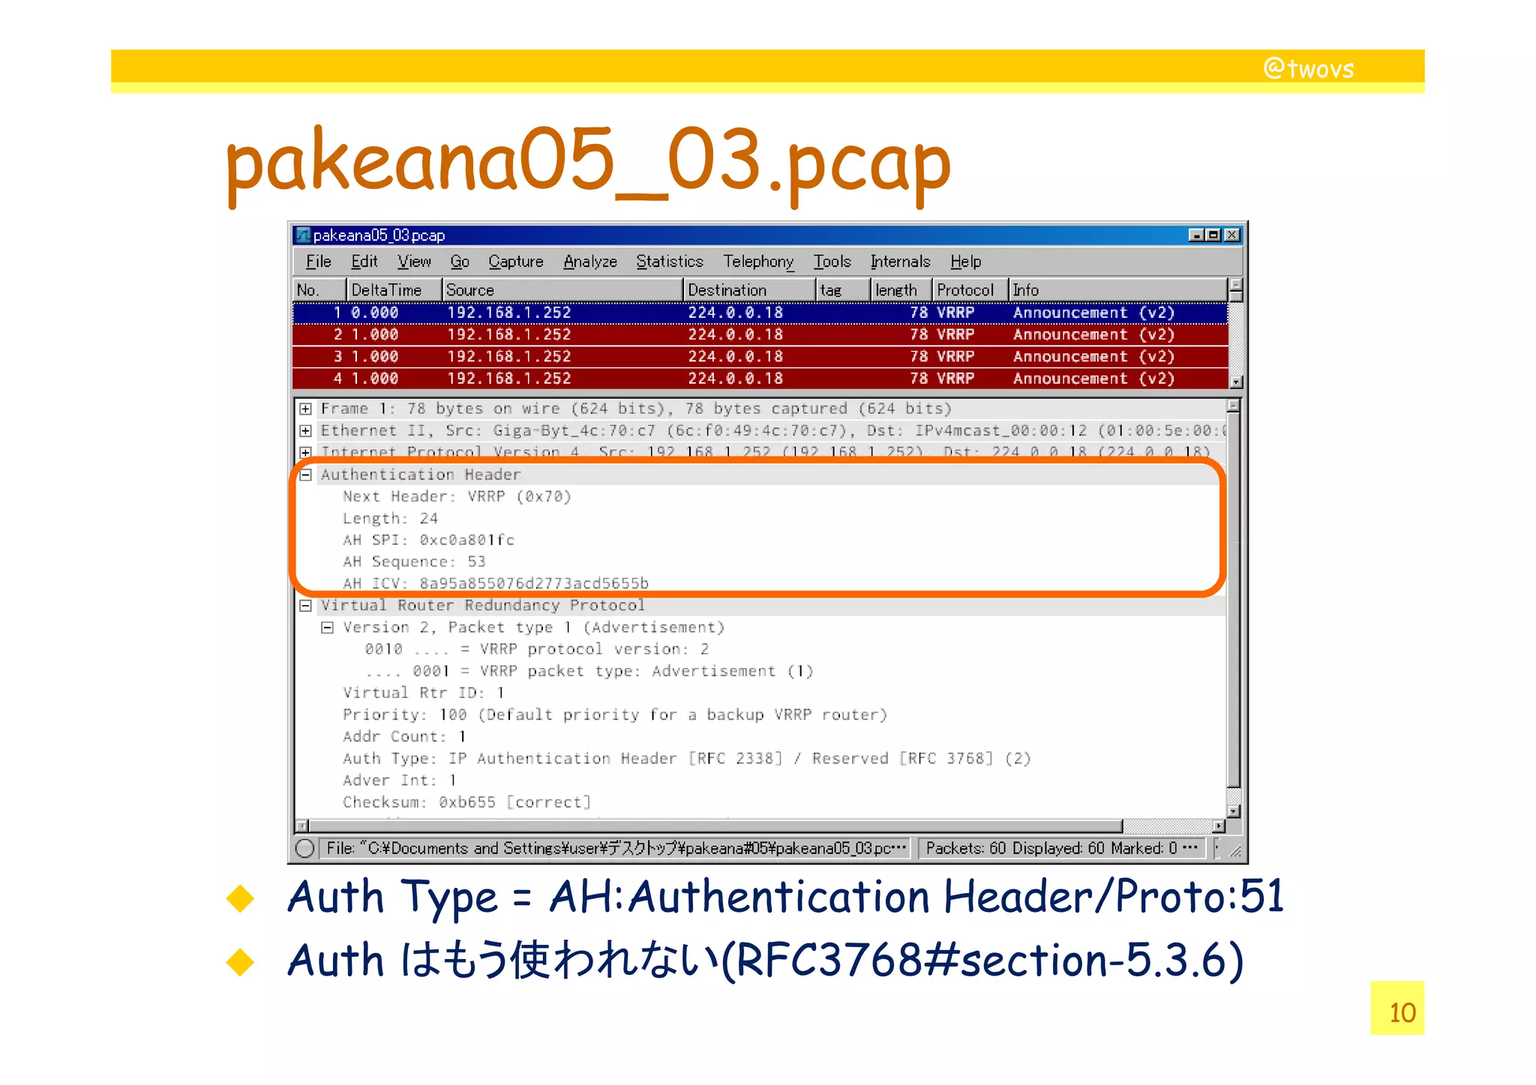
Task: Select the Length: 24 line
Action: pyautogui.click(x=390, y=518)
